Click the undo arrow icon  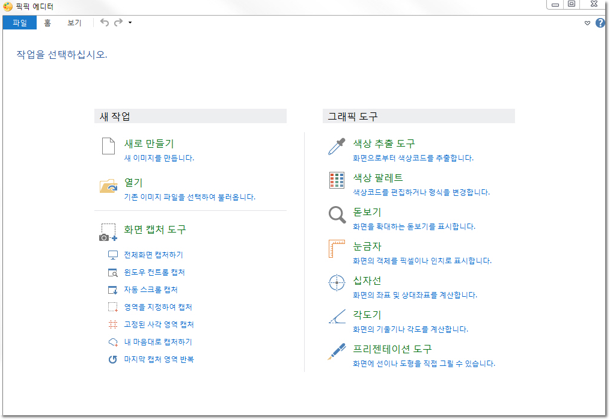coord(104,23)
